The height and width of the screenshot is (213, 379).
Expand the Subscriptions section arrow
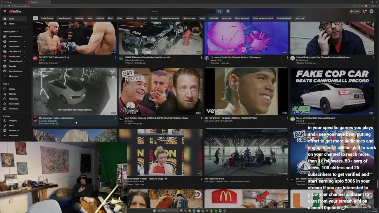pos(17,32)
